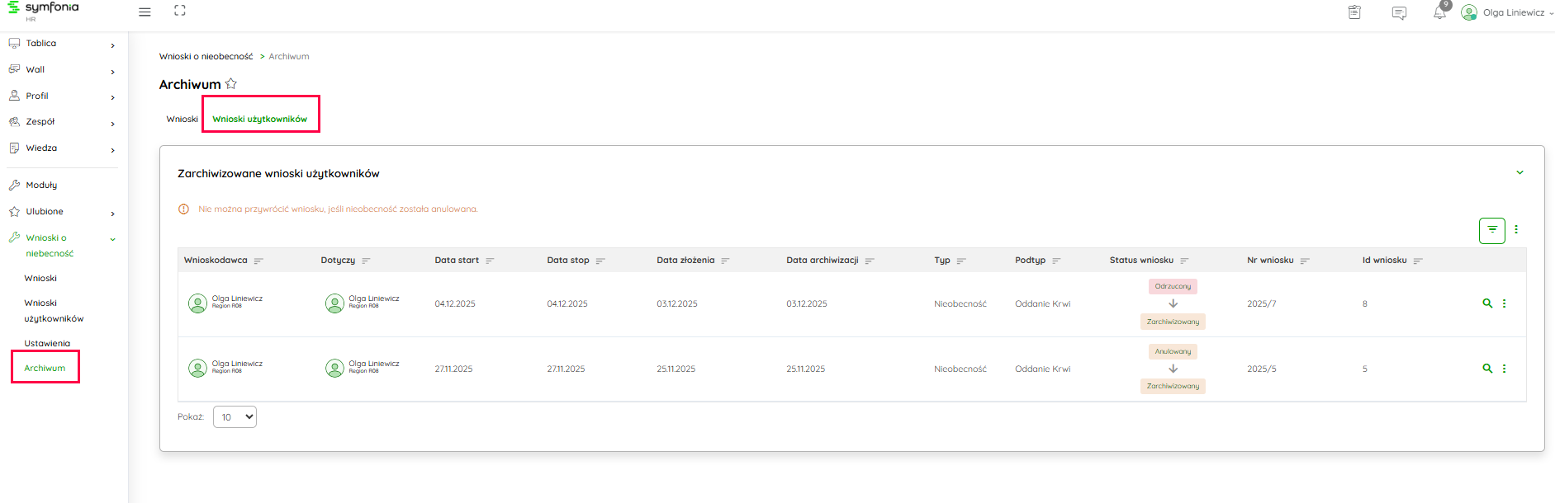Image resolution: width=1555 pixels, height=503 pixels.
Task: View details magnifier for request 2025/7
Action: pyautogui.click(x=1487, y=303)
